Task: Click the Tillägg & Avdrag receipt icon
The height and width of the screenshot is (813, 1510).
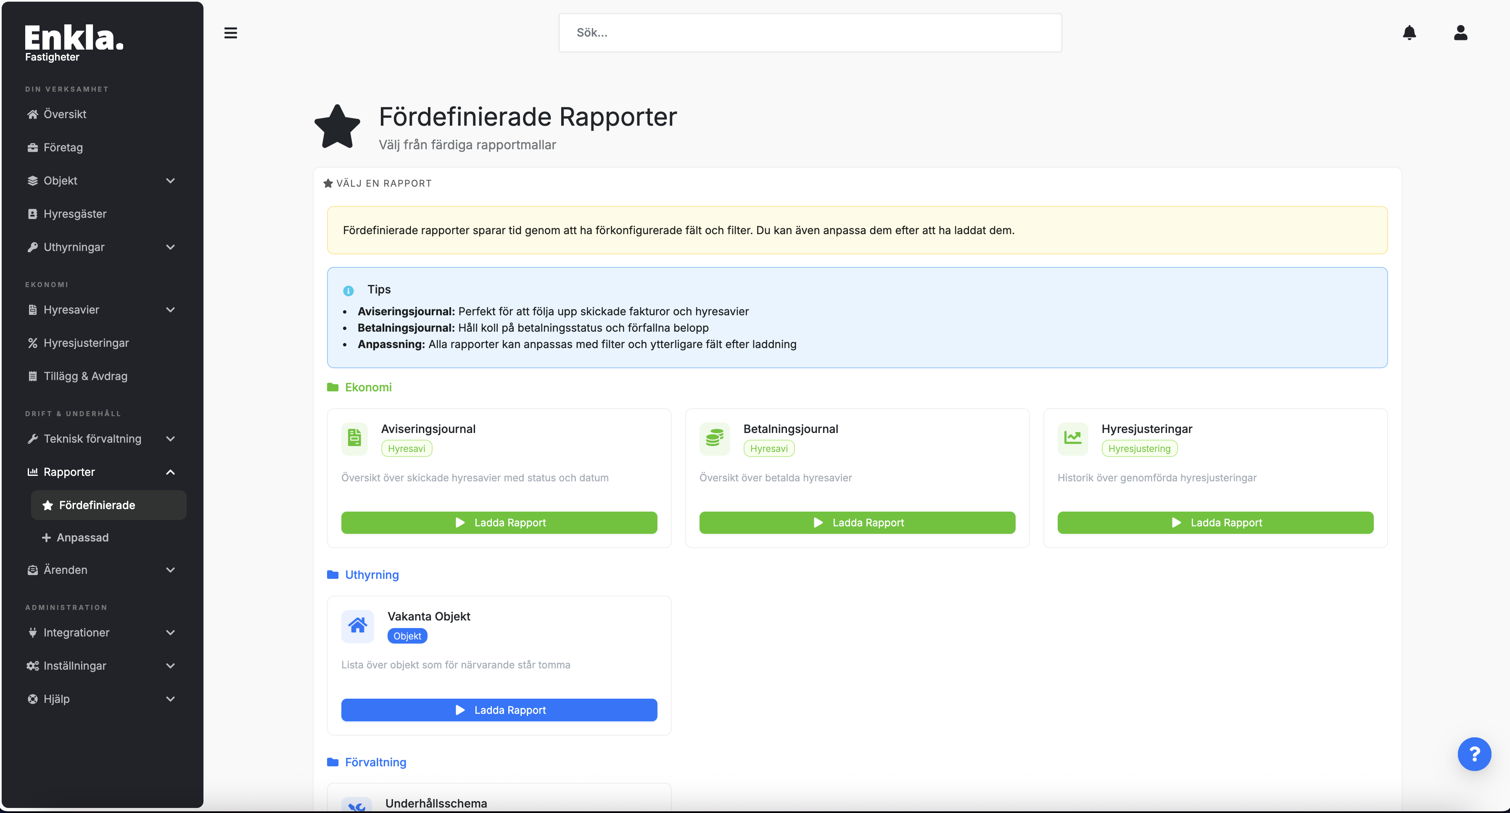Action: [33, 376]
